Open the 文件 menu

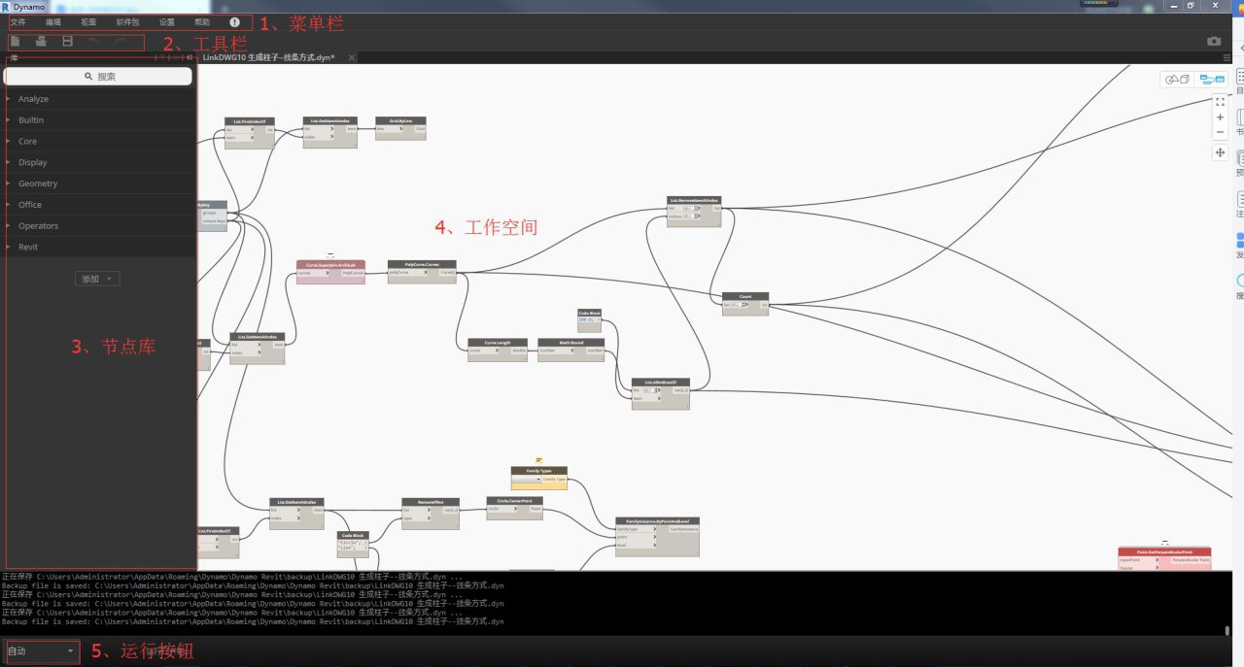click(18, 21)
